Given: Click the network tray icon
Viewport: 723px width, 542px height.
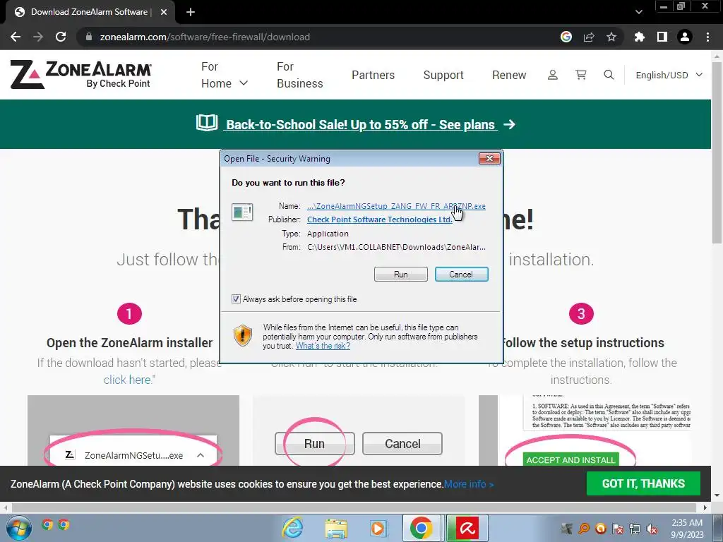Looking at the screenshot, I should [635, 529].
